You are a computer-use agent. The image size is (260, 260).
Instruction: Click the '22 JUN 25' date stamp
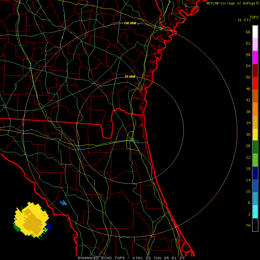pyautogui.click(x=158, y=258)
